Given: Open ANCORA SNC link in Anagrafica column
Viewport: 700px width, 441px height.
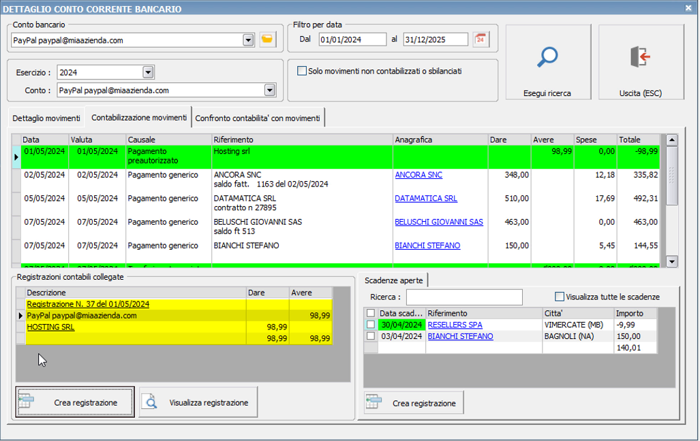Looking at the screenshot, I should [419, 175].
